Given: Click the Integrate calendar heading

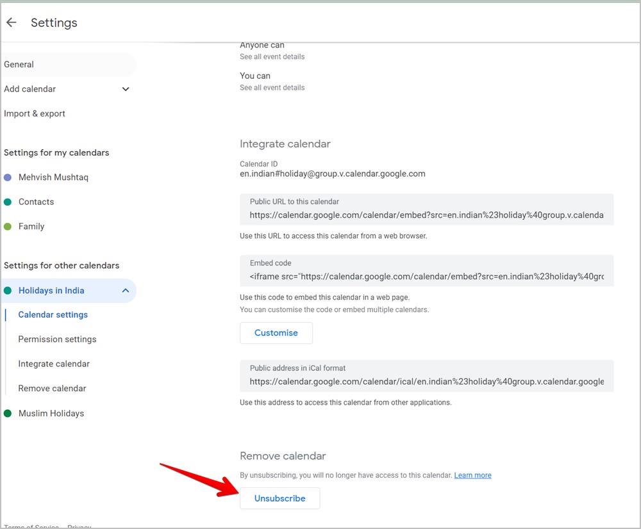Looking at the screenshot, I should coord(285,144).
